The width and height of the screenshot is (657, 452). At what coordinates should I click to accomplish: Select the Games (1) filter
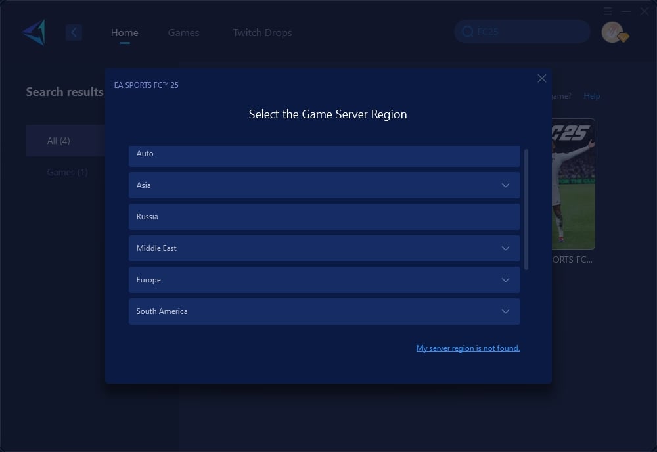67,172
